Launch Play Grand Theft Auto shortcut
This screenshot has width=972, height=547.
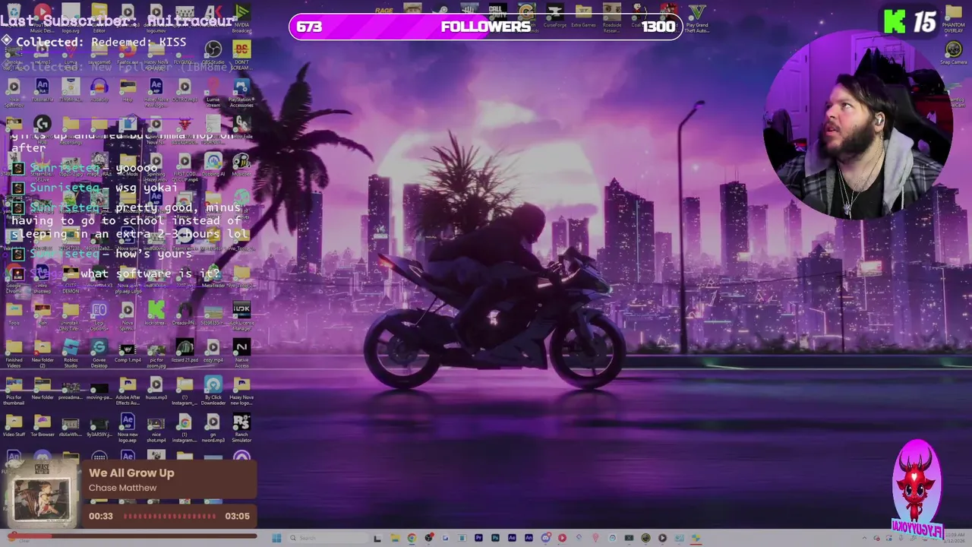click(x=696, y=19)
